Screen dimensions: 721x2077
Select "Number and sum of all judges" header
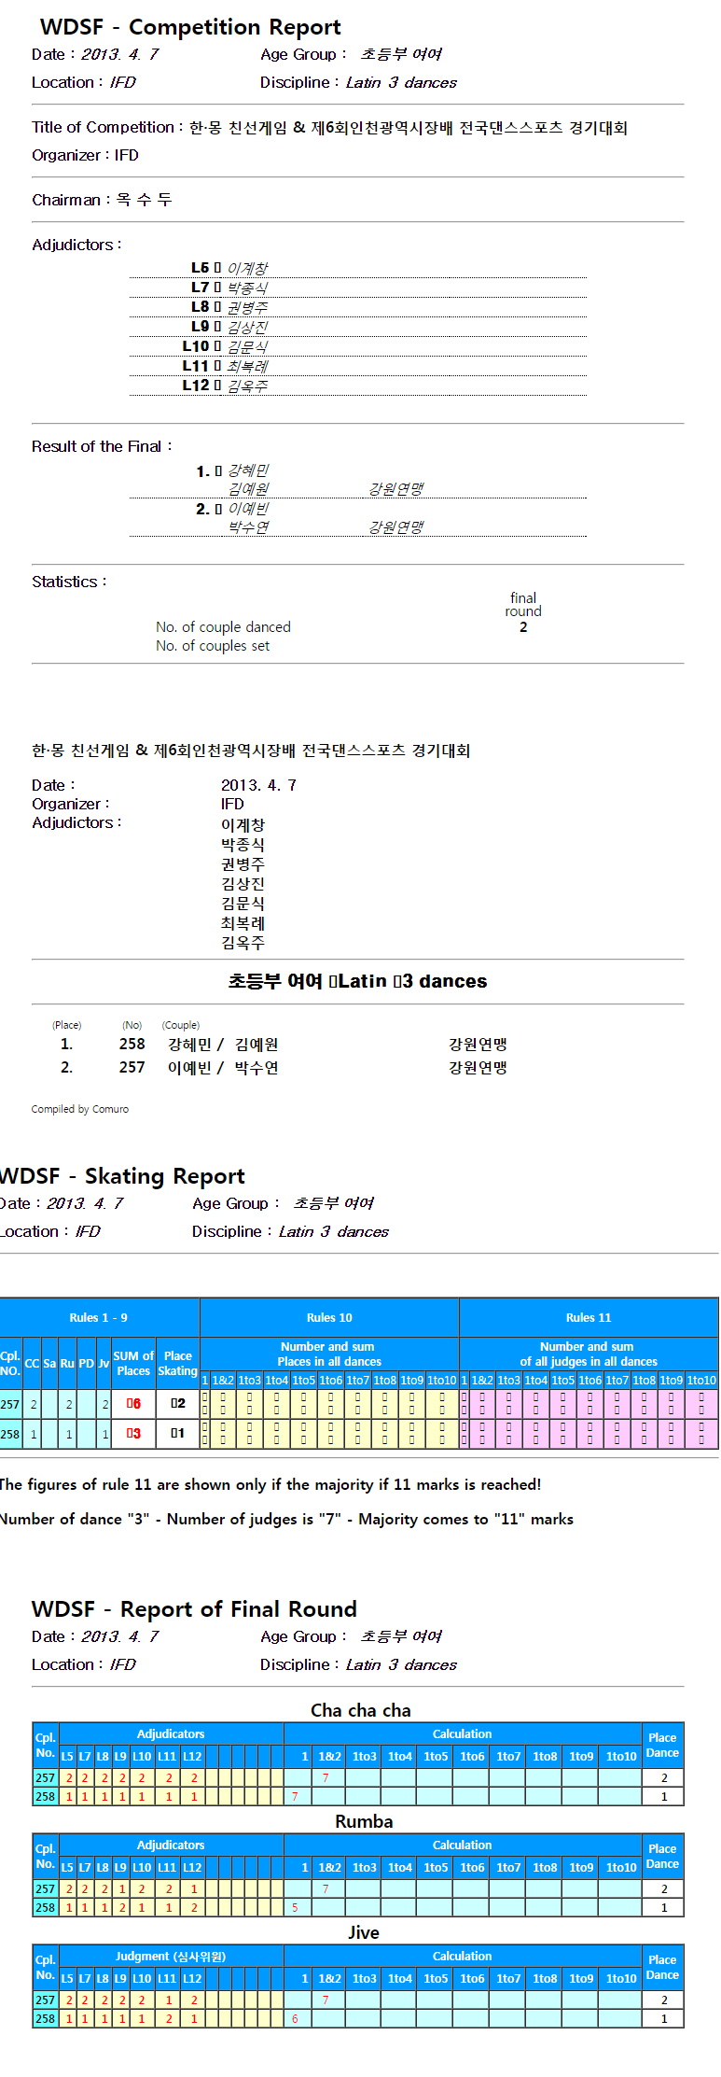click(589, 1354)
